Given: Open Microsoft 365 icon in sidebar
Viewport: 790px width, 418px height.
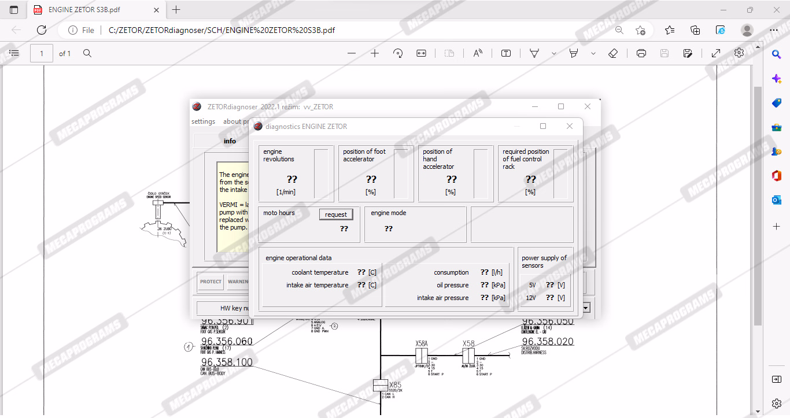Looking at the screenshot, I should pos(777,176).
